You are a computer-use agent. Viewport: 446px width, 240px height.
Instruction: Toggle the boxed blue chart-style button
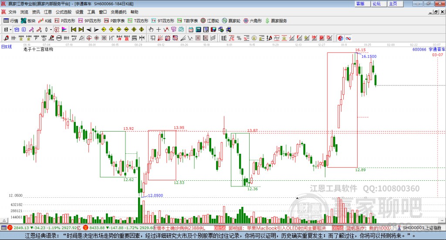point(17,29)
